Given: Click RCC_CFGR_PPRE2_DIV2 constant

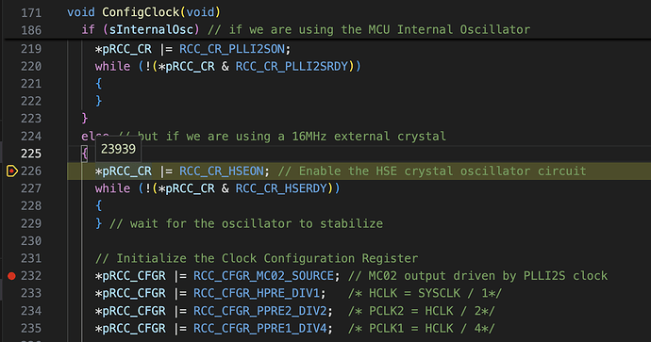Looking at the screenshot, I should click(260, 311).
